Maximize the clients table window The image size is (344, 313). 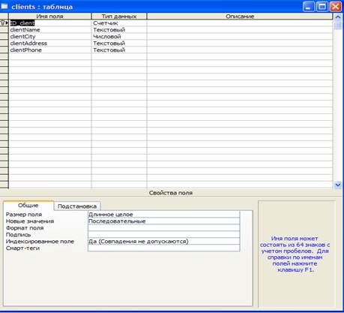322,7
